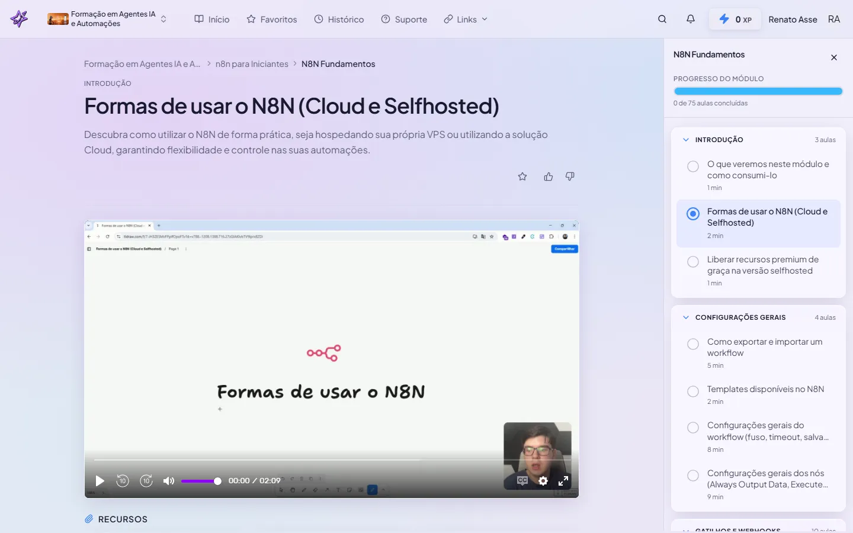
Task: Open Histórico menu item
Action: [x=339, y=19]
